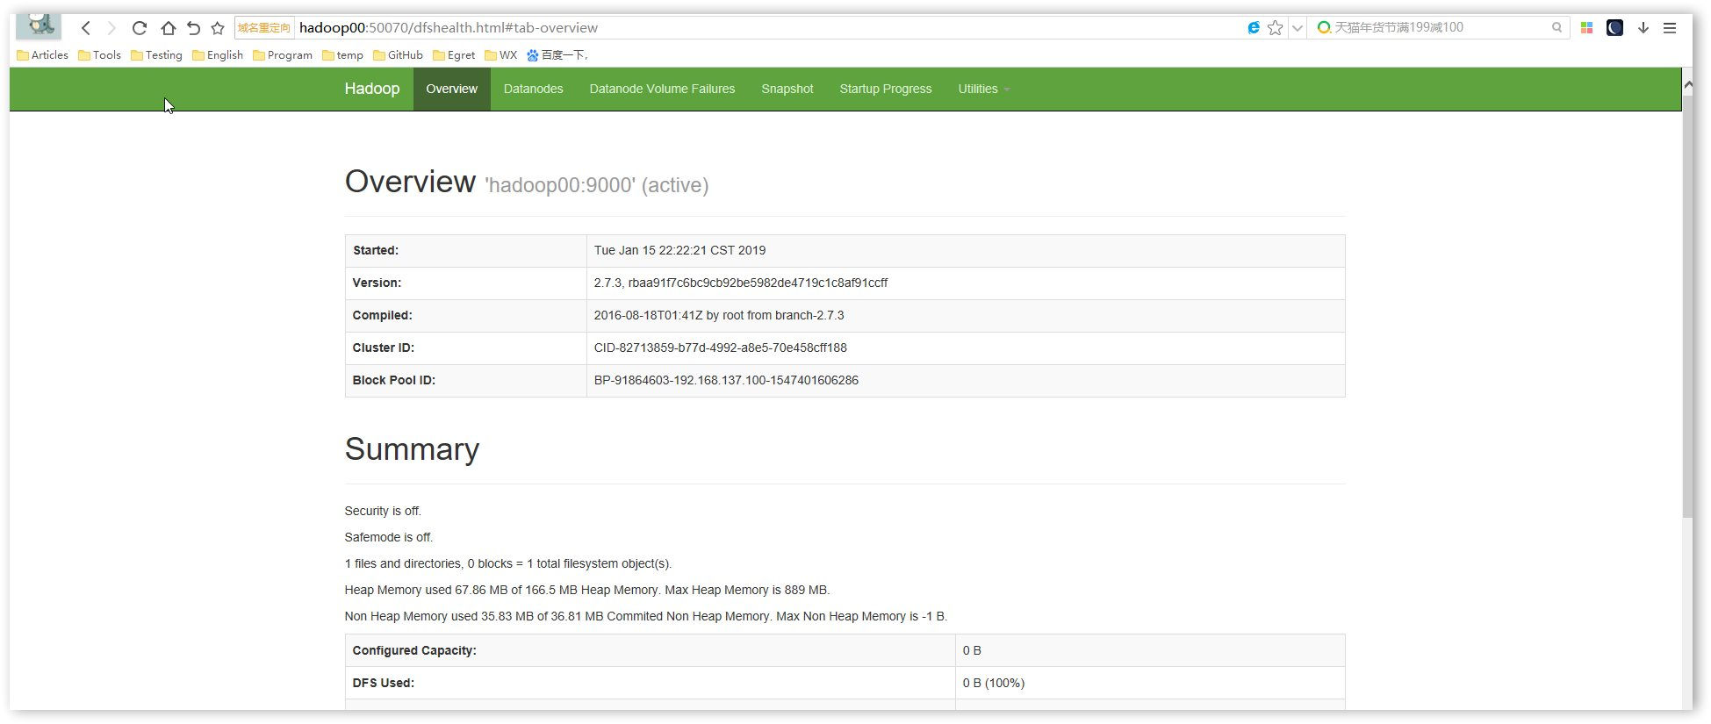
Task: Open the English bookmark folder
Action: click(218, 54)
